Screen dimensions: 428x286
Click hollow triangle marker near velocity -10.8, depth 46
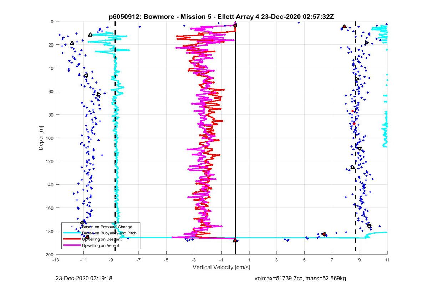(86, 75)
